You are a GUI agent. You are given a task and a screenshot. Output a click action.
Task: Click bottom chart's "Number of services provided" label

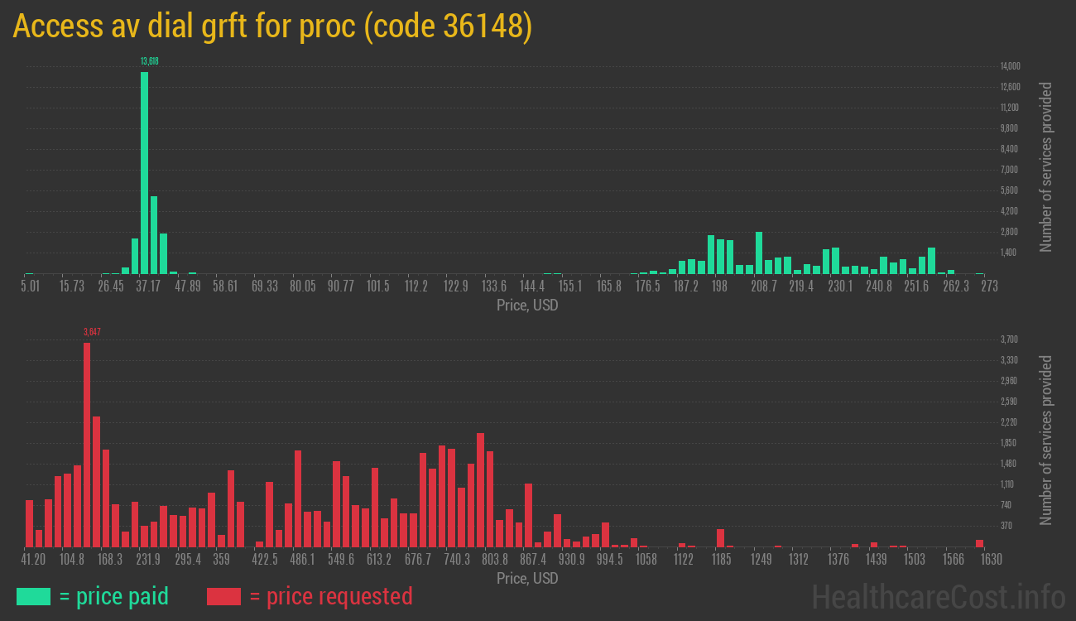tap(1046, 440)
